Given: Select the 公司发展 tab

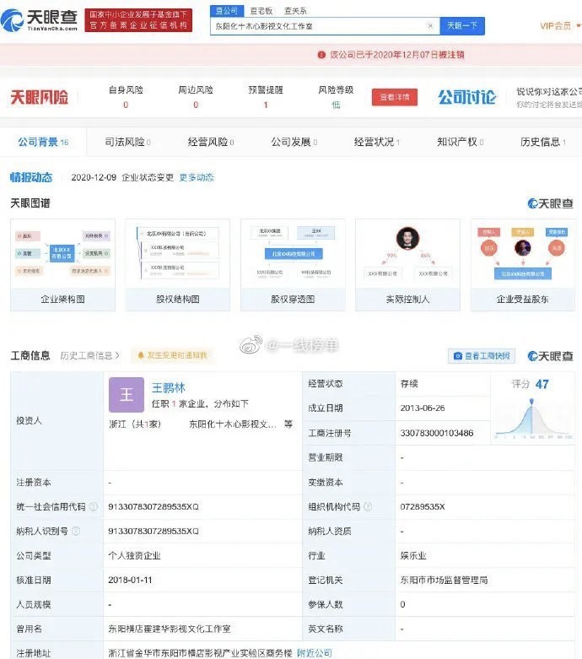Looking at the screenshot, I should click(294, 142).
